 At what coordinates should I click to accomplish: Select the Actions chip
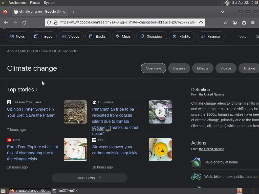[x=249, y=68]
